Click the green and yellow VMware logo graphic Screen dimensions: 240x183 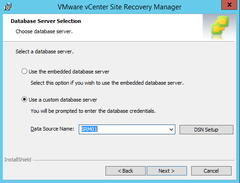coord(219,26)
